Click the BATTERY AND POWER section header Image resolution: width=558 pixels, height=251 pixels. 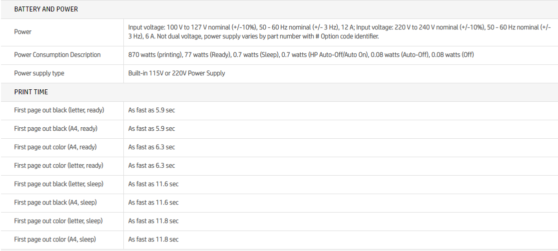(x=46, y=9)
